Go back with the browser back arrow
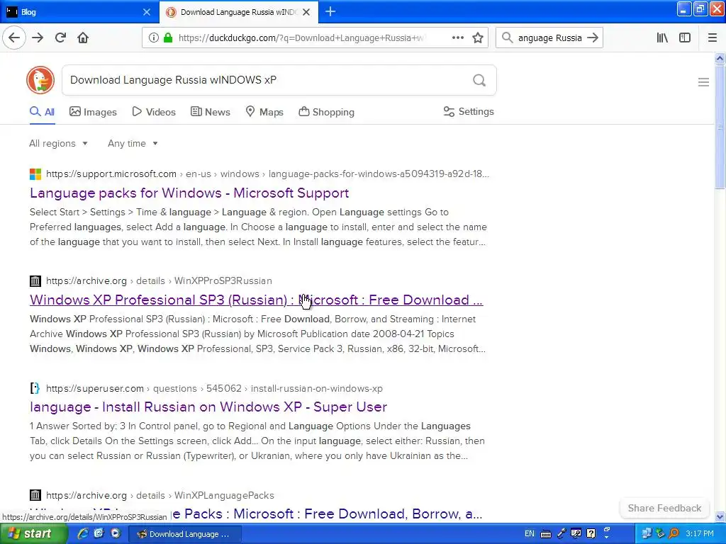 tap(14, 38)
